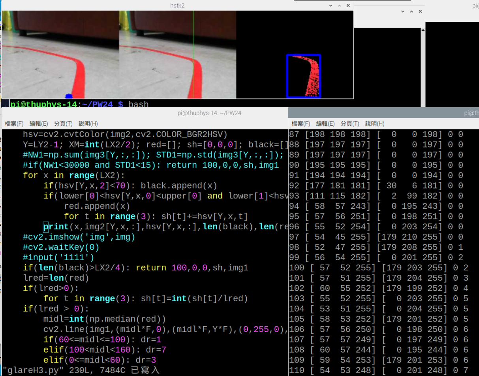Image resolution: width=479 pixels, height=376 pixels.
Task: Open 檔案(F) menu in the left terminal
Action: click(x=14, y=124)
